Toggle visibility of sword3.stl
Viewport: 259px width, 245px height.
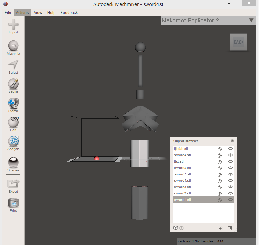230,187
